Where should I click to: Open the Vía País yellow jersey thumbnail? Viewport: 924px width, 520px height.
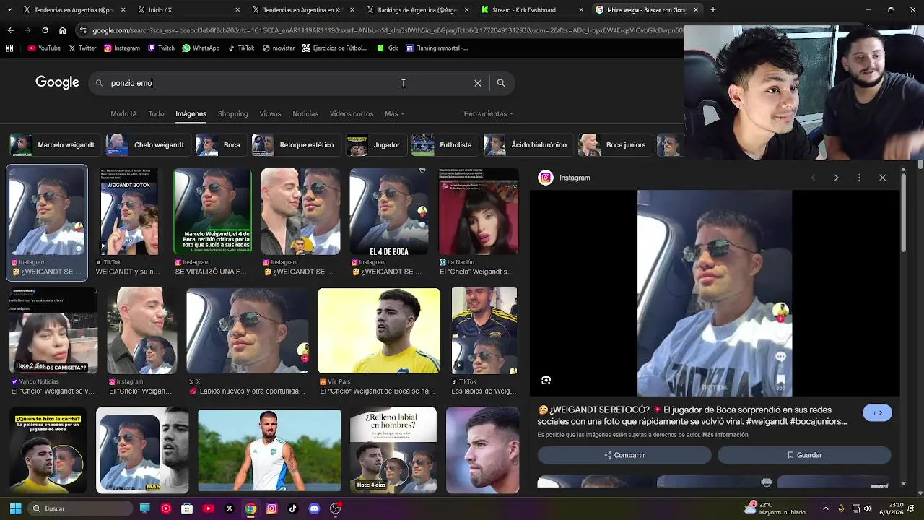[379, 331]
